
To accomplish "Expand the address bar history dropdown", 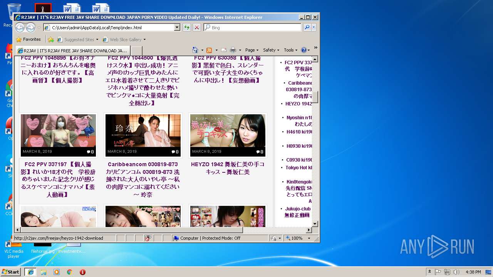I will point(177,27).
